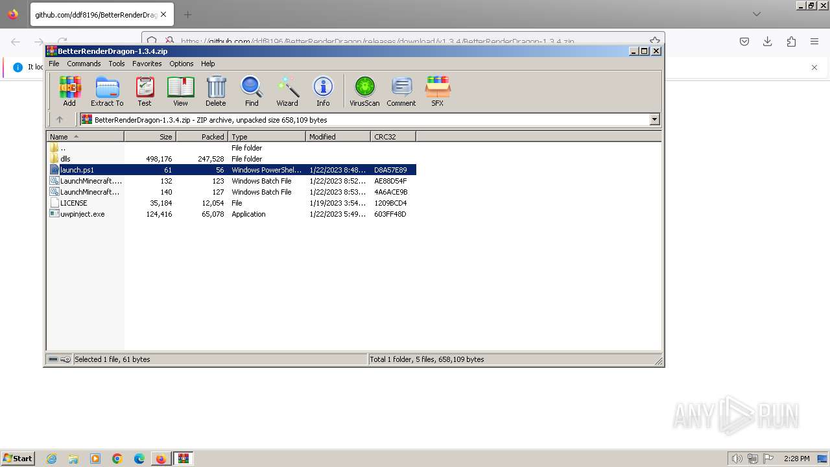Select the dlls folder row

pyautogui.click(x=231, y=159)
